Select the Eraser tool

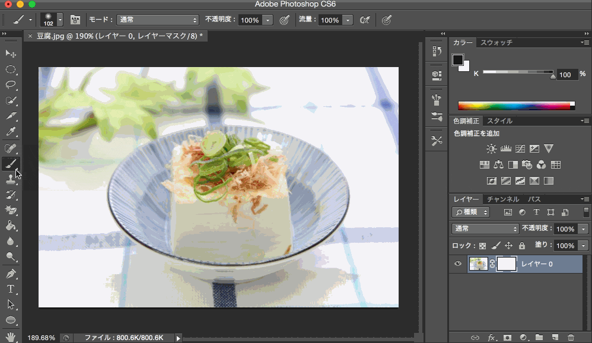pos(11,210)
